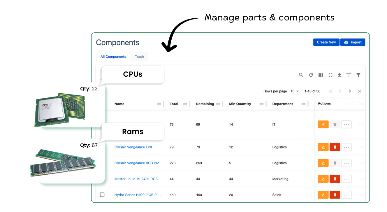387x212 pixels.
Task: Expand the three-dot menu on the IT row
Action: coord(346,125)
